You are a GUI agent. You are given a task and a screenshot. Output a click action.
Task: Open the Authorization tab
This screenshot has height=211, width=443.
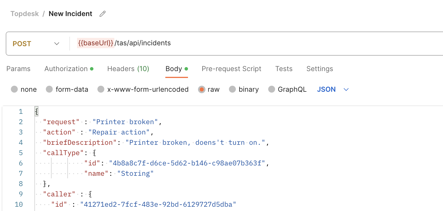click(66, 69)
